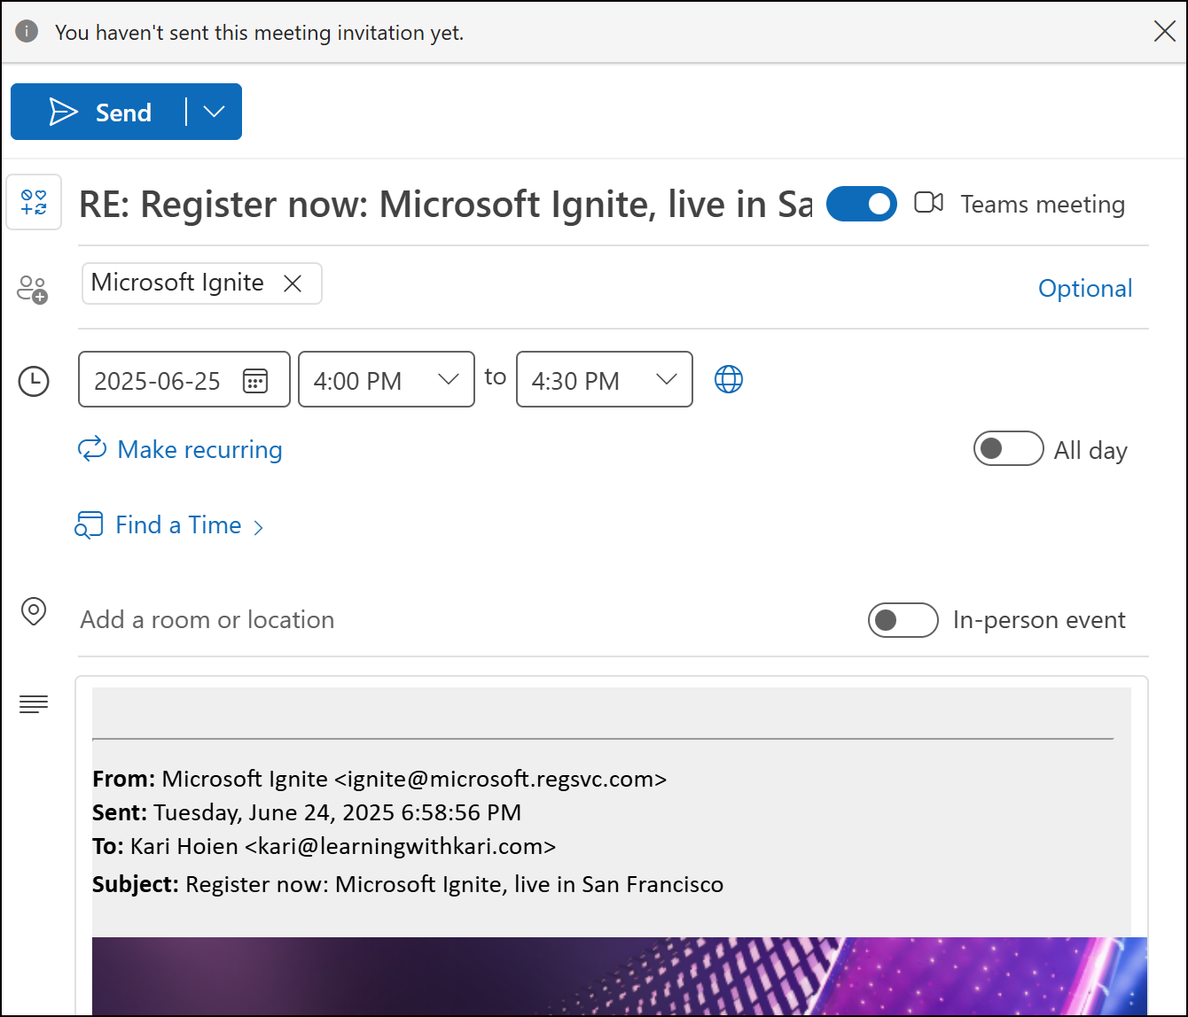Click the Make recurring link
Screen dimensions: 1188x1017
coord(181,449)
